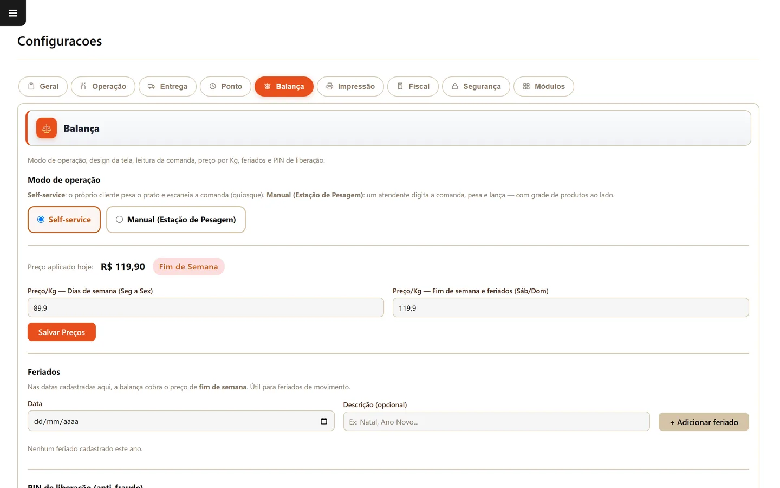The height and width of the screenshot is (488, 780).
Task: Switch to the Balança tab
Action: pos(284,86)
